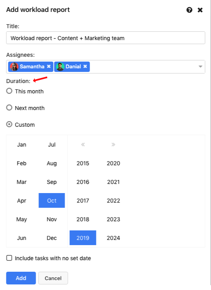The image size is (211, 290).
Task: Click Samantha's avatar picture
Action: coord(14,67)
